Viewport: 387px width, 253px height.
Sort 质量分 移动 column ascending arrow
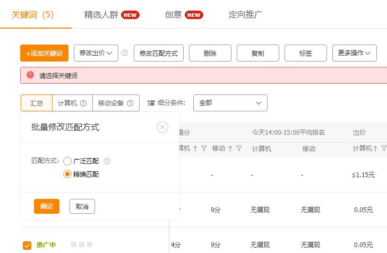(x=230, y=149)
